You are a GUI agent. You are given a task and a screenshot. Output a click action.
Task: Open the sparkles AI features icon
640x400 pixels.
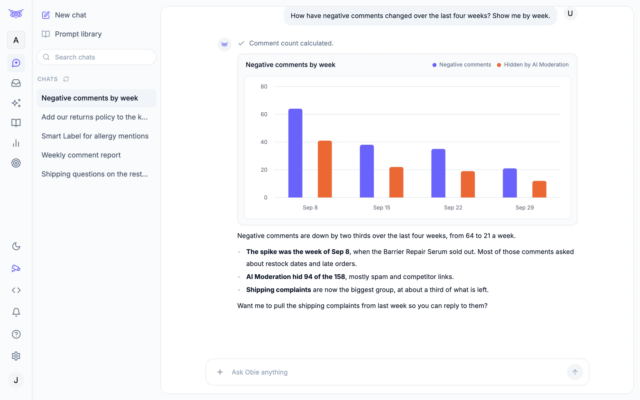[16, 103]
